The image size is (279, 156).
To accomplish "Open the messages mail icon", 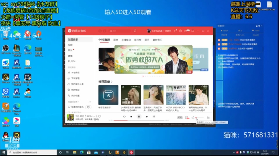I will pyautogui.click(x=186, y=31).
